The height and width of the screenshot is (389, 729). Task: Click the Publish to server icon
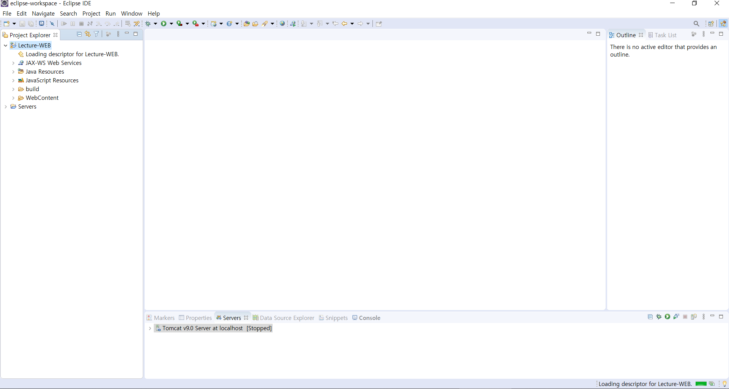coord(694,317)
